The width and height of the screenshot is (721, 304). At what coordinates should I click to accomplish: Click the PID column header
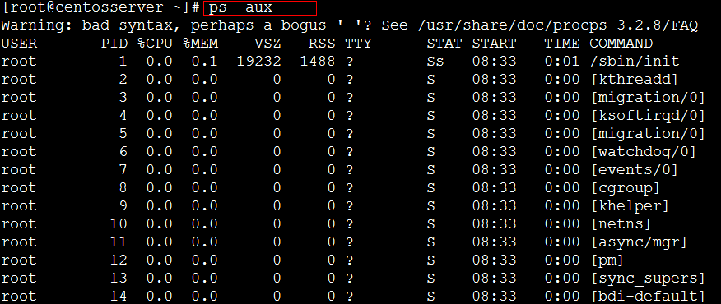click(114, 44)
